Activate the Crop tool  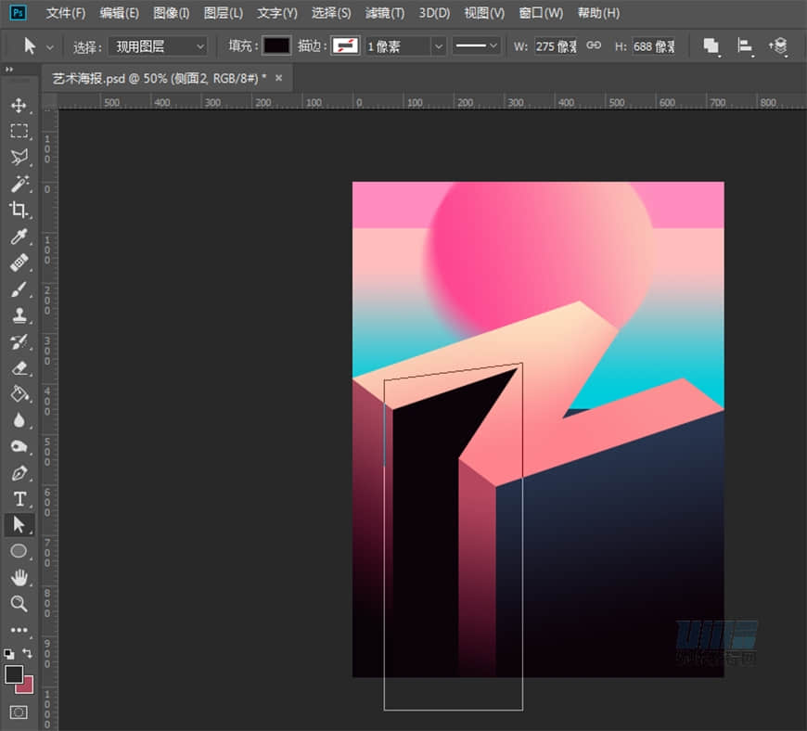[x=19, y=210]
